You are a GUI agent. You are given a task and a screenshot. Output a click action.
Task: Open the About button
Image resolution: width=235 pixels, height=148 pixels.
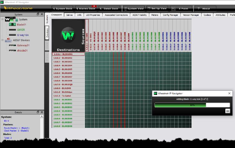coord(205,9)
